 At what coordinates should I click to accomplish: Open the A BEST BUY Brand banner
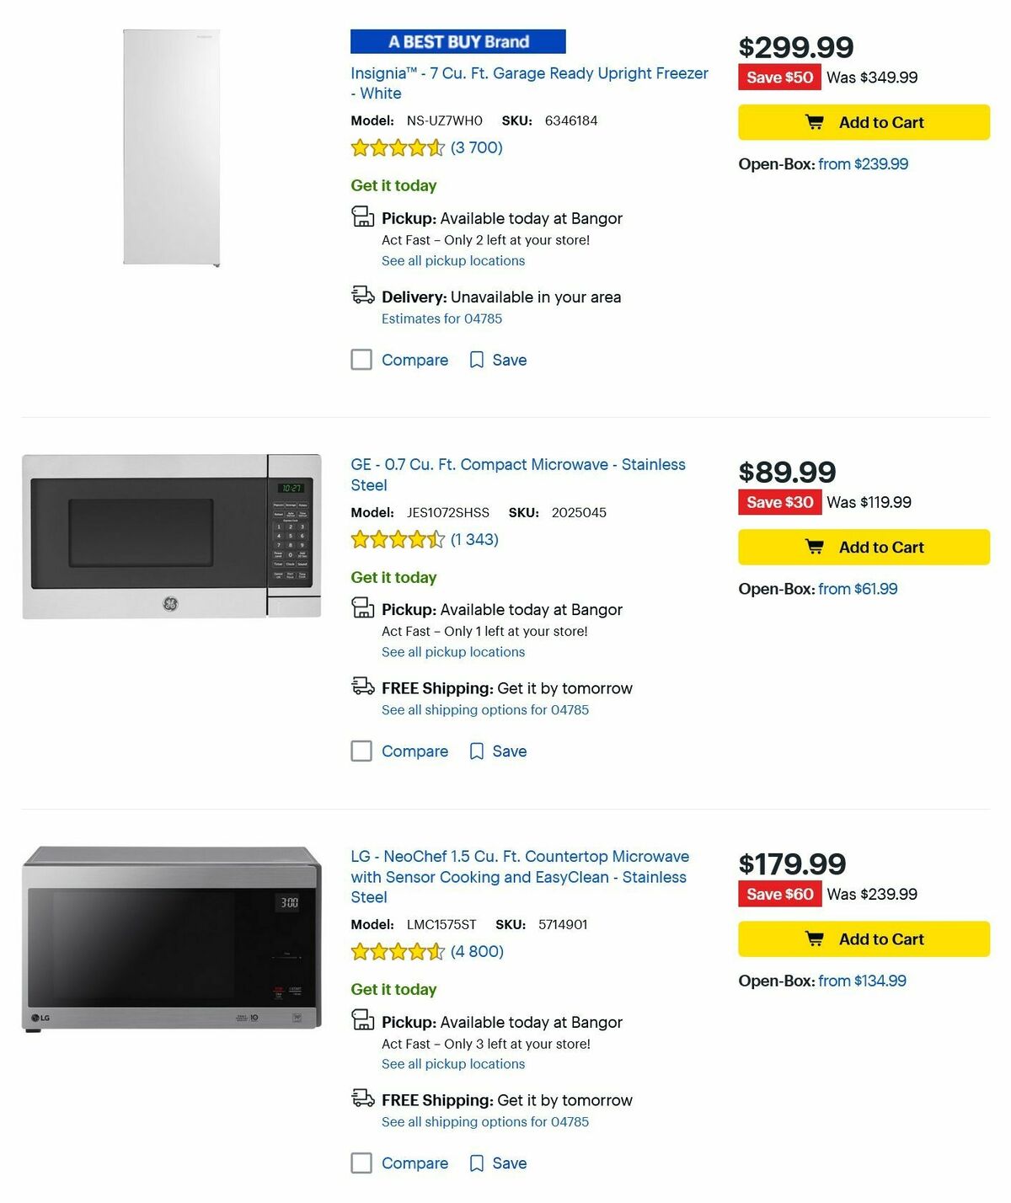[457, 41]
